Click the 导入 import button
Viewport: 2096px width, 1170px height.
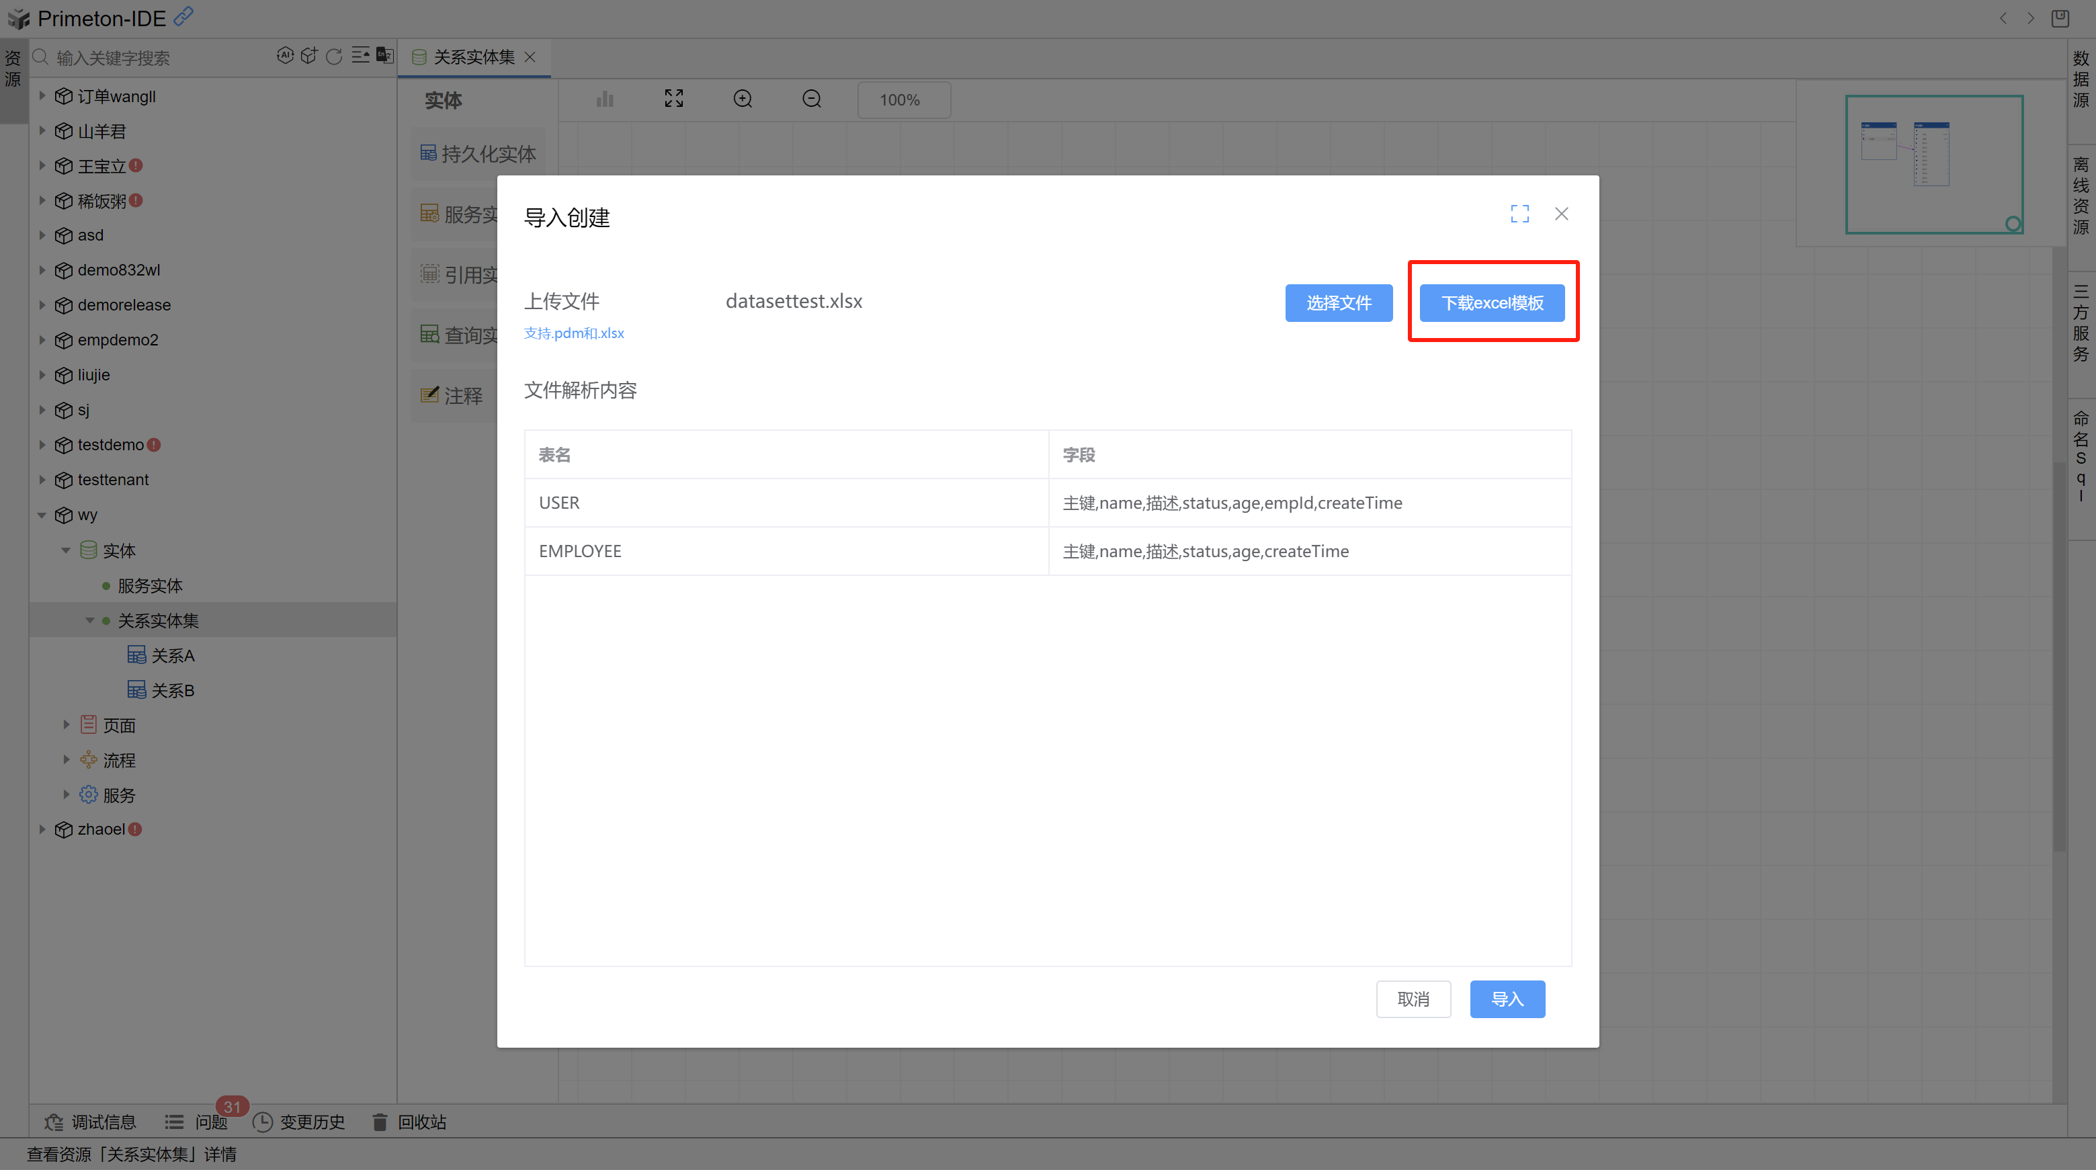pyautogui.click(x=1506, y=999)
